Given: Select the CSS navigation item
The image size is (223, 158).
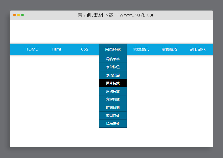Looking at the screenshot, I should pyautogui.click(x=85, y=49).
